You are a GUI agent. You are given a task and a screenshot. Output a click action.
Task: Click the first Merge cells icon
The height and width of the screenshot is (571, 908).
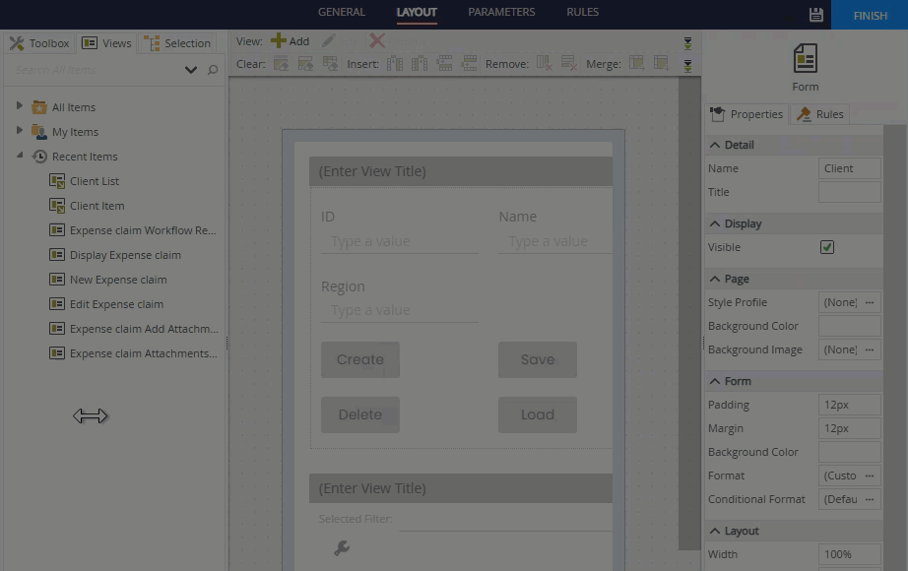pos(636,64)
